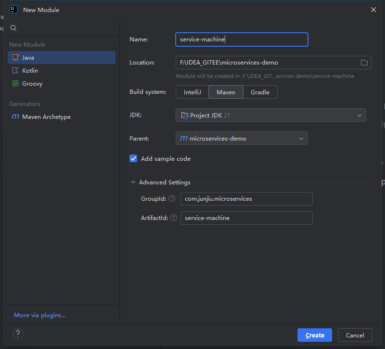385x349 pixels.
Task: Select IntelliJ build system
Action: 192,92
